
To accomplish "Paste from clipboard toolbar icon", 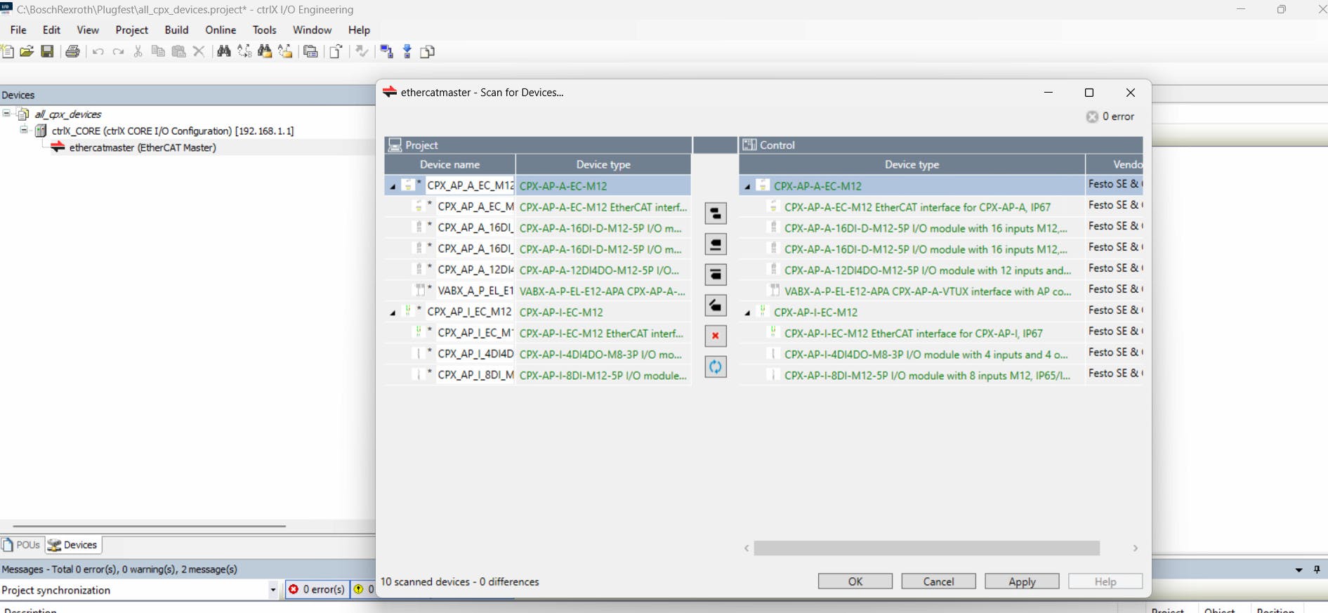I will tap(179, 51).
